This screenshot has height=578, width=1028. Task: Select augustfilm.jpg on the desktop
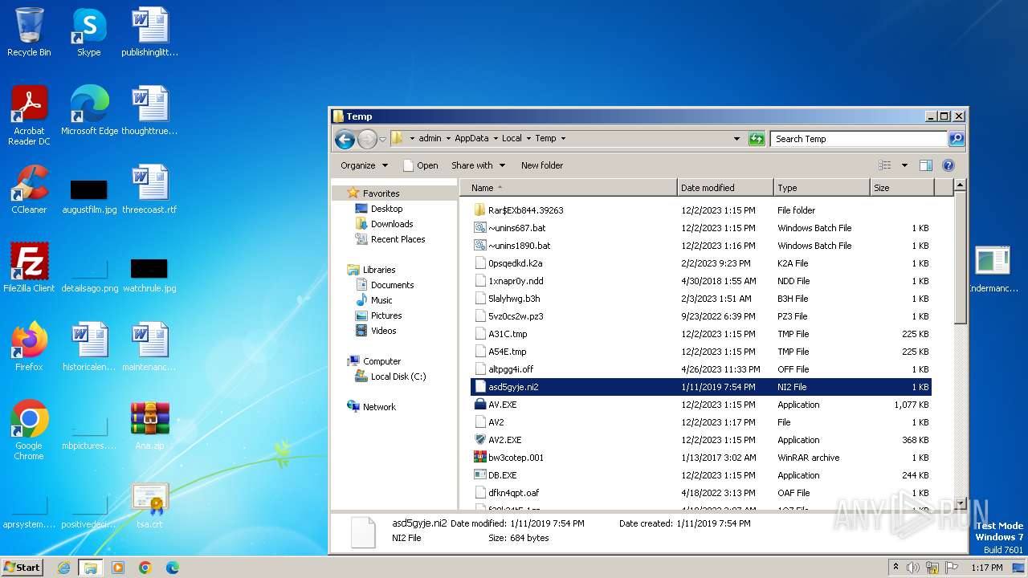tap(89, 197)
